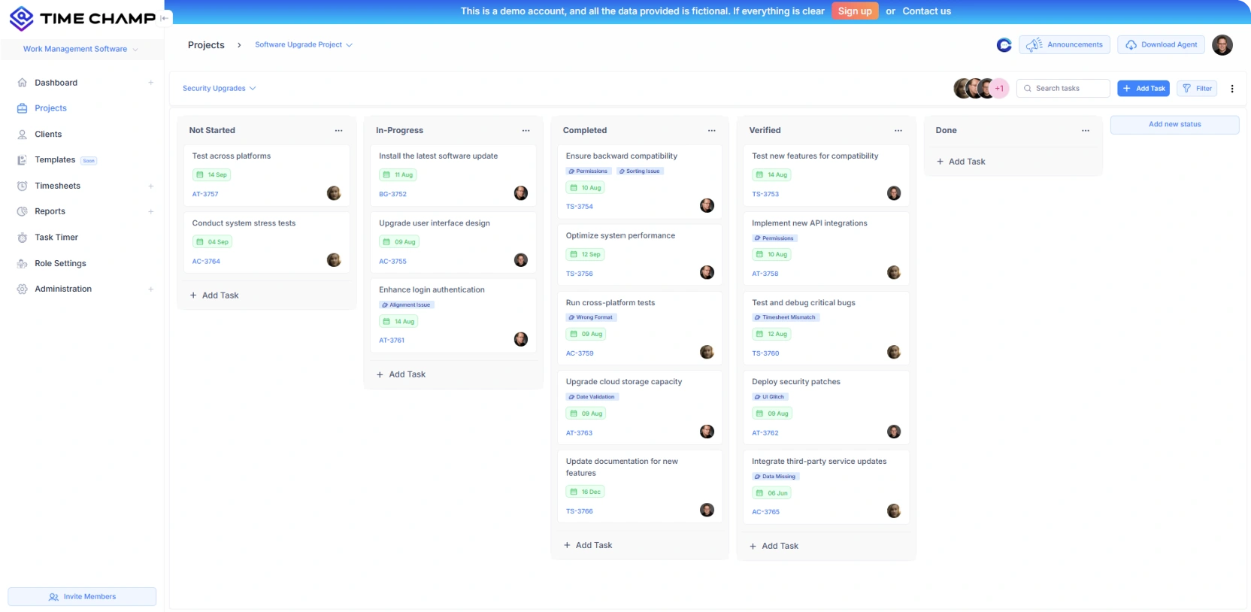This screenshot has width=1251, height=612.
Task: Click Add new status button
Action: click(1174, 125)
